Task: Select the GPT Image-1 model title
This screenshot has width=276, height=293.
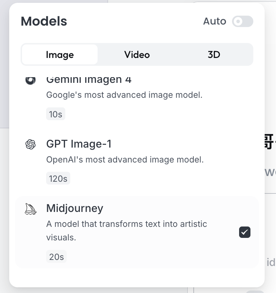Action: [79, 144]
